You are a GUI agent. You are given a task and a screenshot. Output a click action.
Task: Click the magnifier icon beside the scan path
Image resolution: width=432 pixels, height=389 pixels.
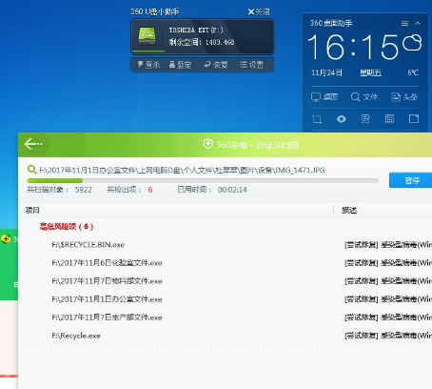click(31, 170)
